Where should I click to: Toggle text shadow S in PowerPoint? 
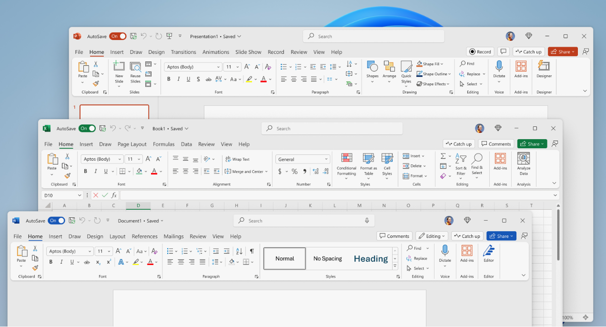198,79
